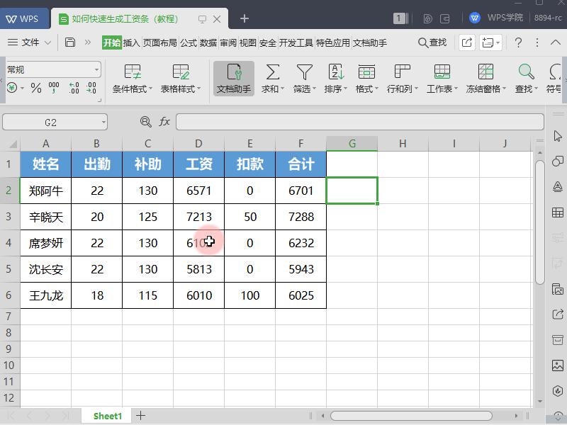Open the 工作表 worksheet tool
The width and height of the screenshot is (567, 425).
(x=442, y=79)
